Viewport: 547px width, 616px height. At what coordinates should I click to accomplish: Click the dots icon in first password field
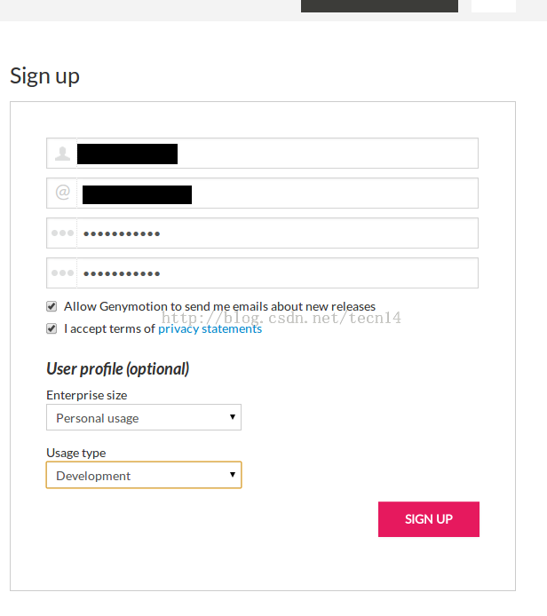[62, 233]
